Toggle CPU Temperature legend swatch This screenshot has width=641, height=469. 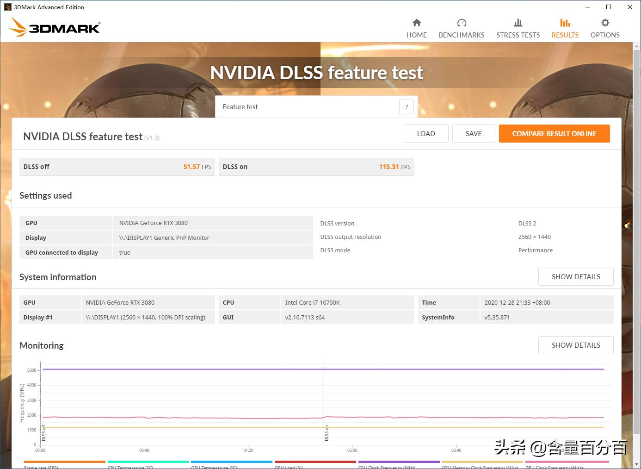148,462
